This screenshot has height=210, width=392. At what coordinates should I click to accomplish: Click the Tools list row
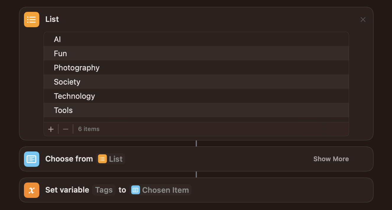63,110
